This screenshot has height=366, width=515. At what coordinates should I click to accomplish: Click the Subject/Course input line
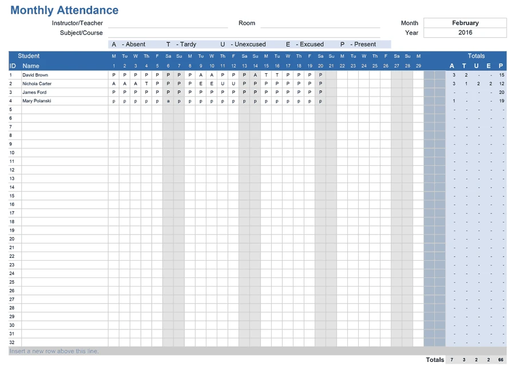tap(168, 34)
